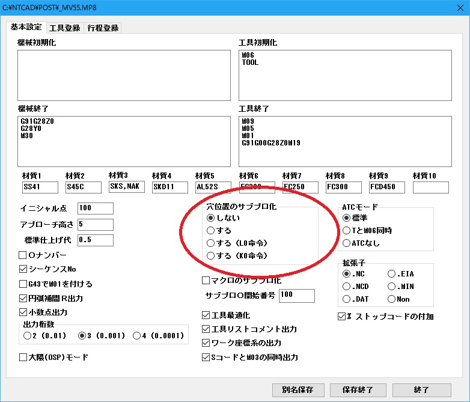Viewport: 470px width, 402px height.
Task: Switch to the 工具登録 tab
Action: [64, 28]
